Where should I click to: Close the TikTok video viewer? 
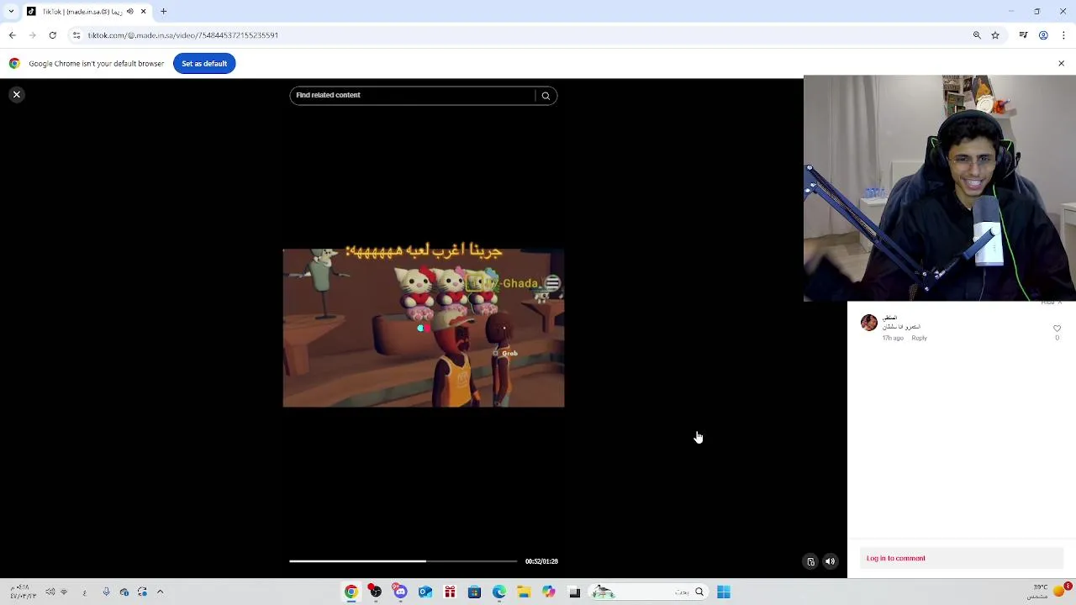pyautogui.click(x=16, y=95)
